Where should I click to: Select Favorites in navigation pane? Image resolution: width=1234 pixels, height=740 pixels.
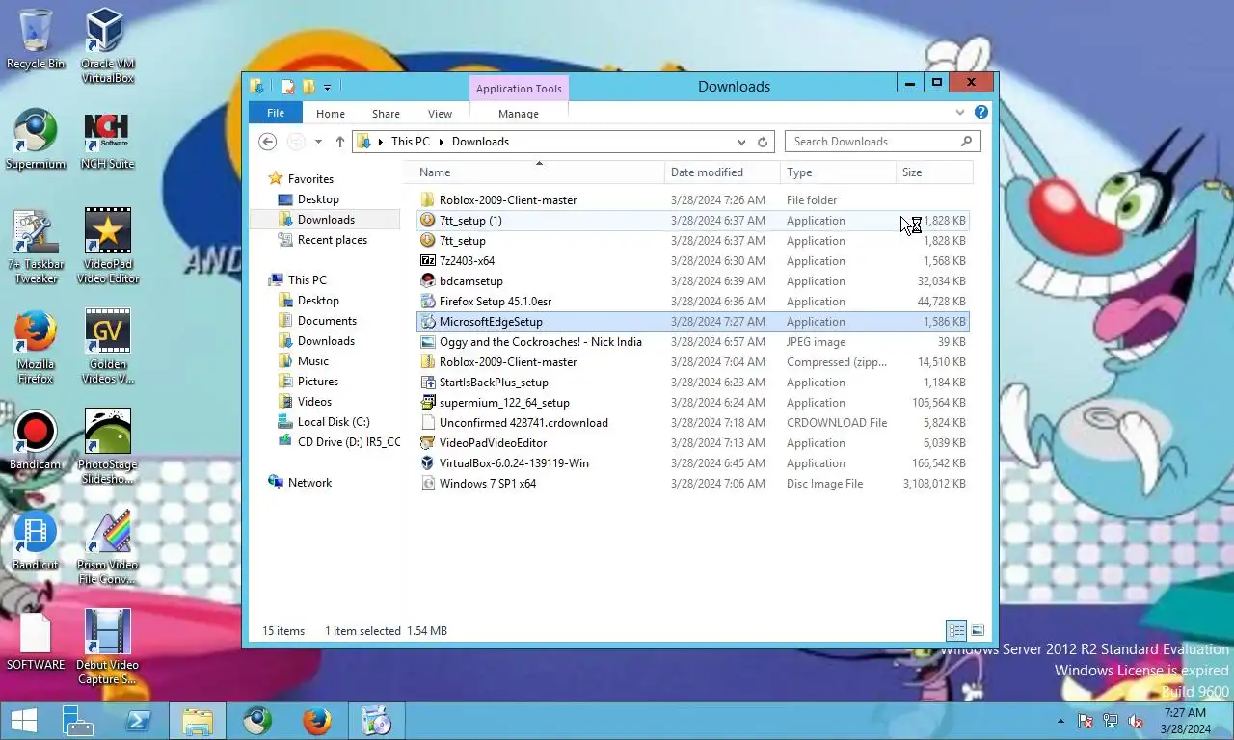pos(310,179)
